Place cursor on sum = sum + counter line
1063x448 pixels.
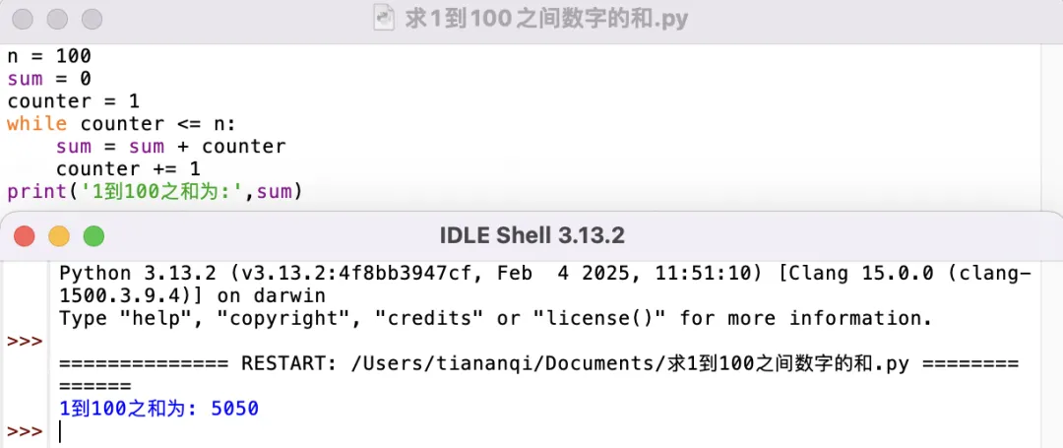171,147
